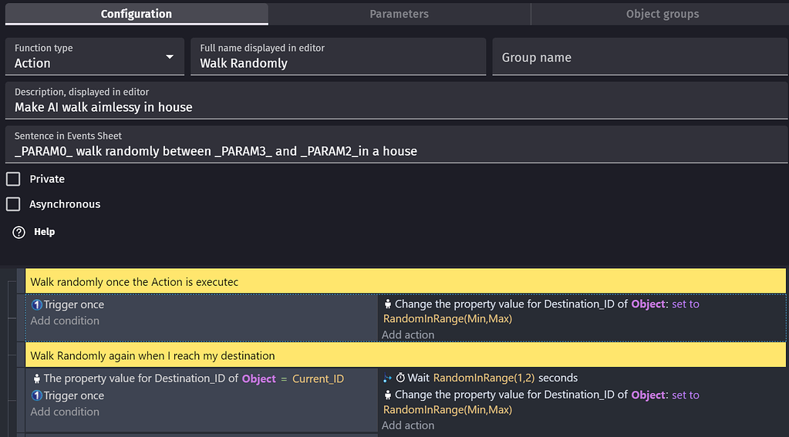Image resolution: width=789 pixels, height=437 pixels.
Task: Click the Current_ID value in the condition
Action: coord(318,378)
